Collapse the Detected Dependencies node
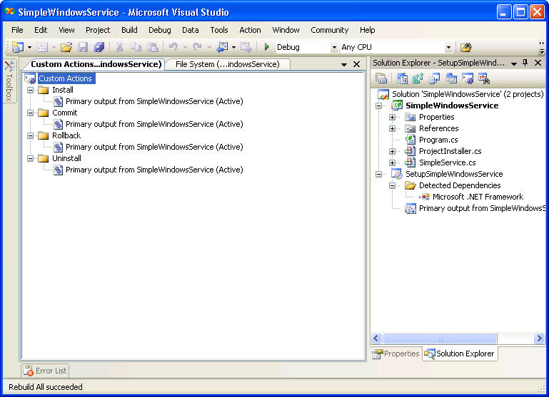The height and width of the screenshot is (397, 549). [x=392, y=185]
